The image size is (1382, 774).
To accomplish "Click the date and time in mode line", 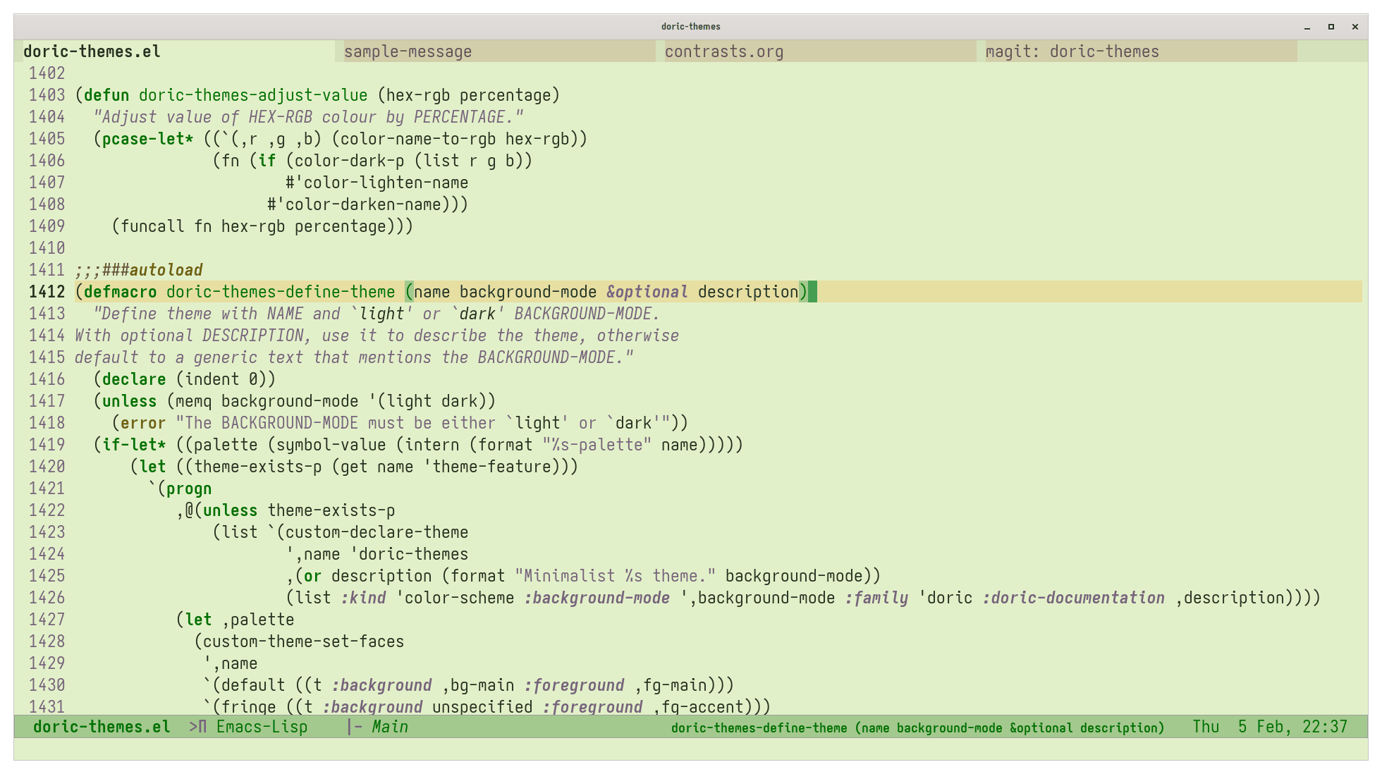I will coord(1269,727).
